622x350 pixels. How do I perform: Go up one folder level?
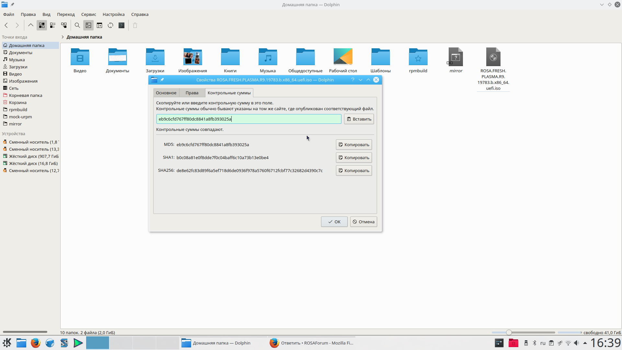click(x=31, y=25)
